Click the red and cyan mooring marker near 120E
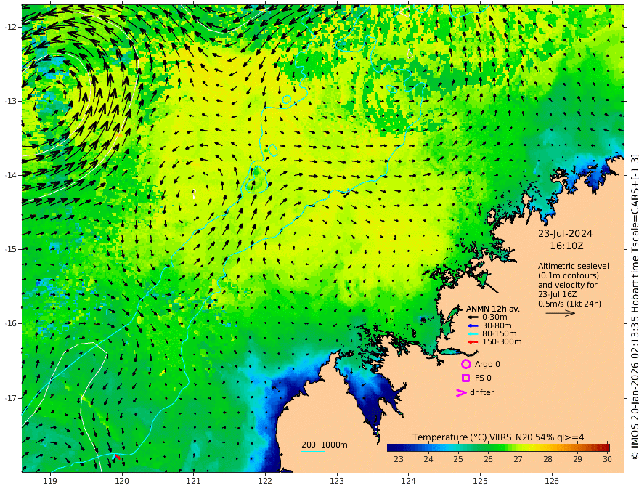The width and height of the screenshot is (639, 494). click(116, 458)
